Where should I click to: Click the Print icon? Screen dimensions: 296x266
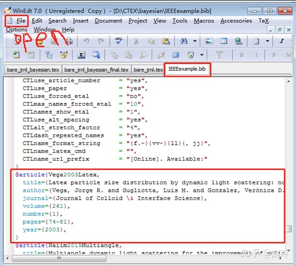click(69, 41)
